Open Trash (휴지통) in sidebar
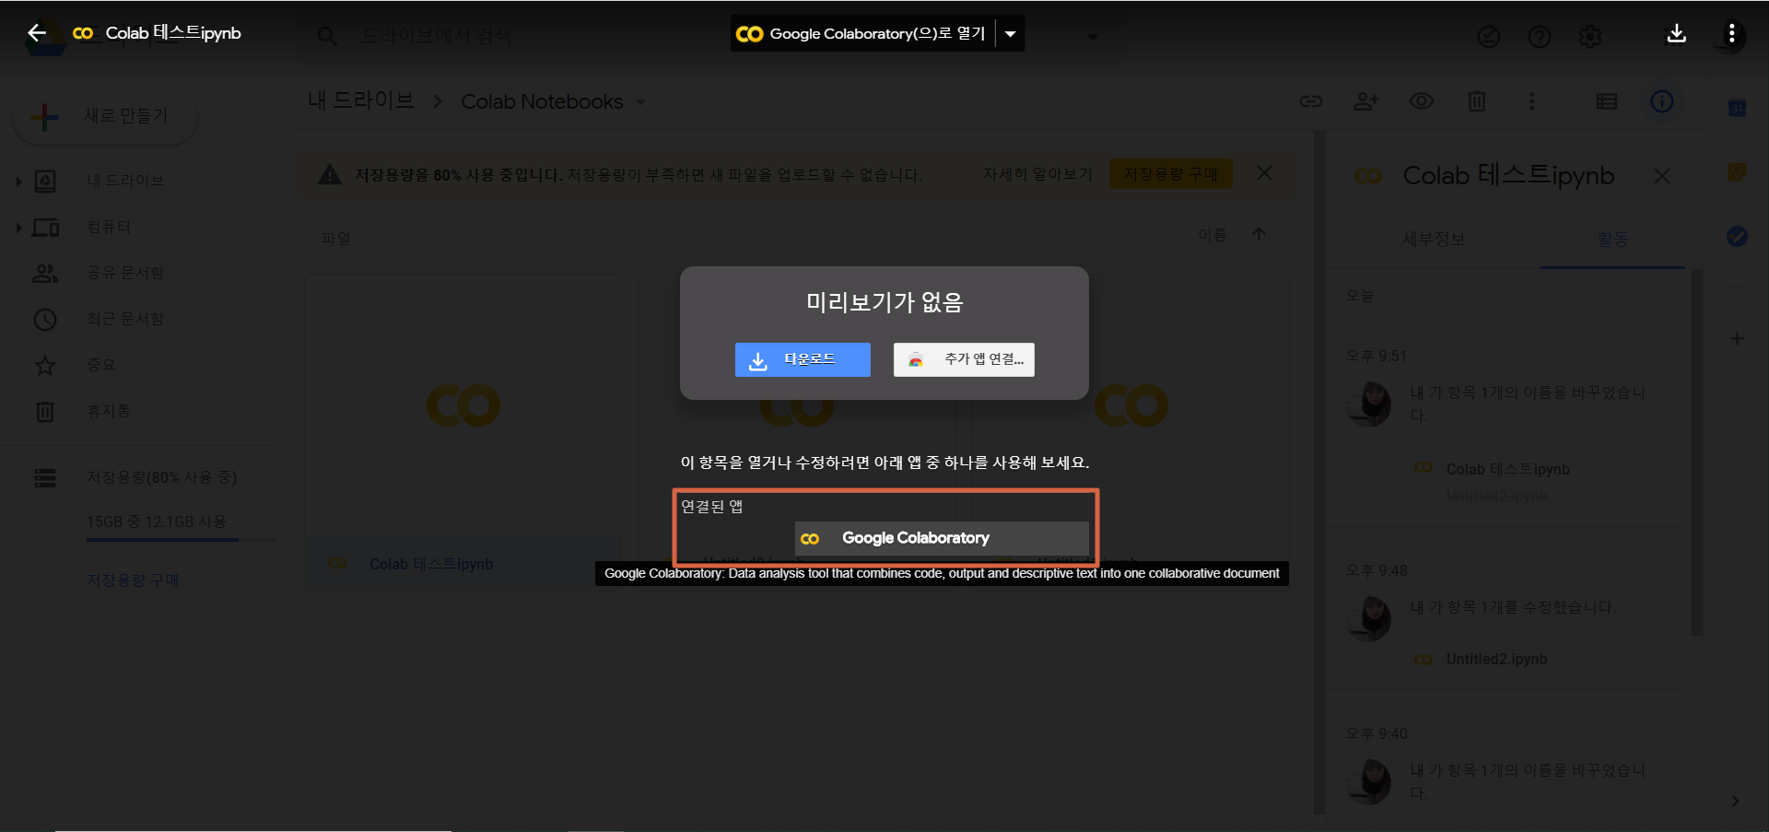The image size is (1769, 832). click(109, 411)
